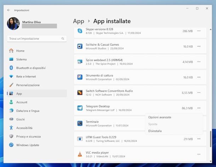Image resolution: width=216 pixels, height=167 pixels.
Task: Click the VLC media player cone icon
Action: coord(80,154)
